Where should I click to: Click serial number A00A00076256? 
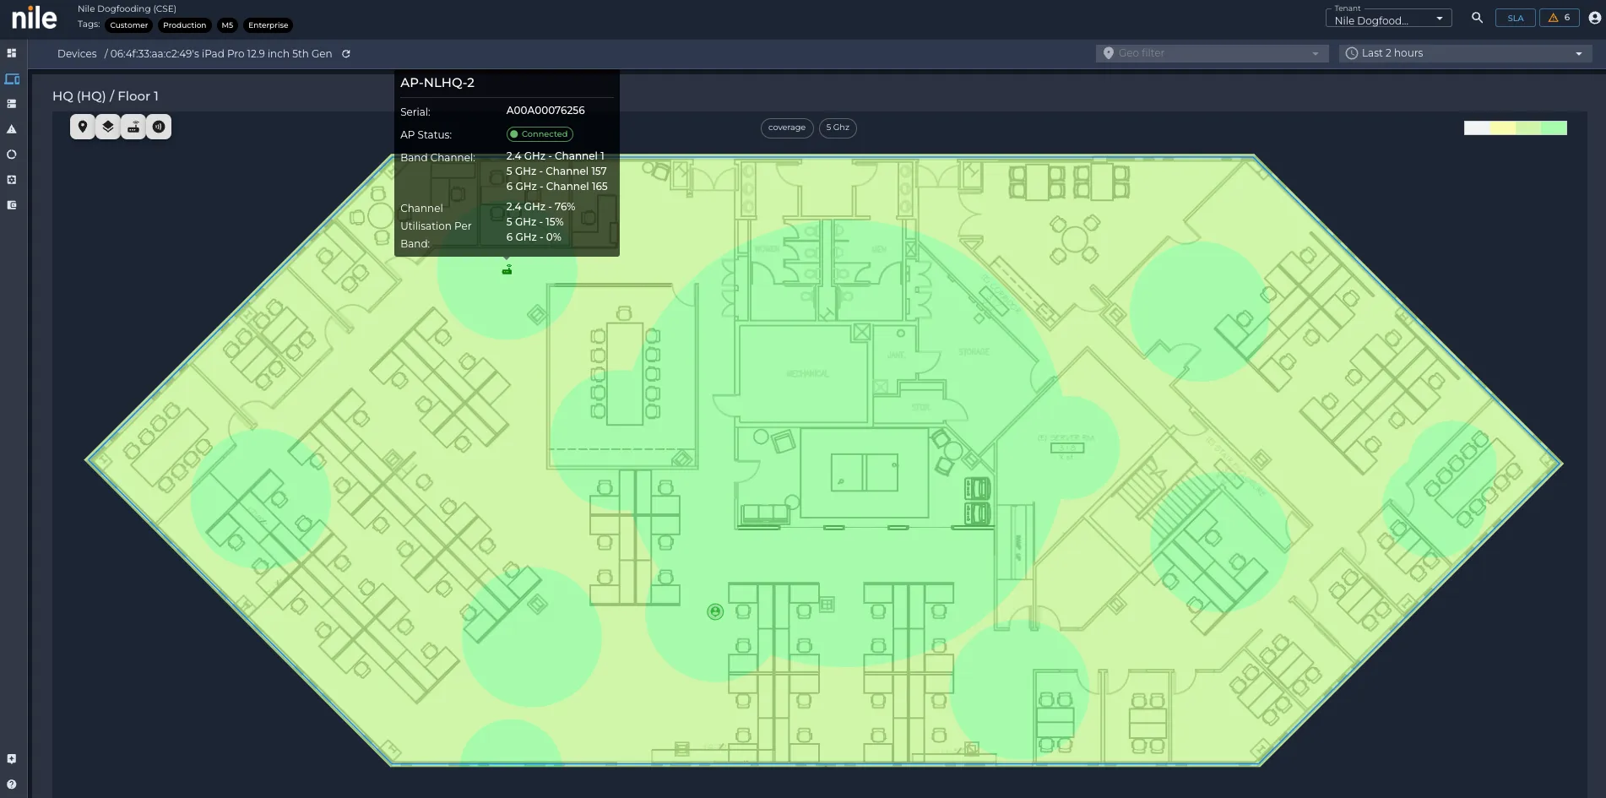(x=545, y=111)
